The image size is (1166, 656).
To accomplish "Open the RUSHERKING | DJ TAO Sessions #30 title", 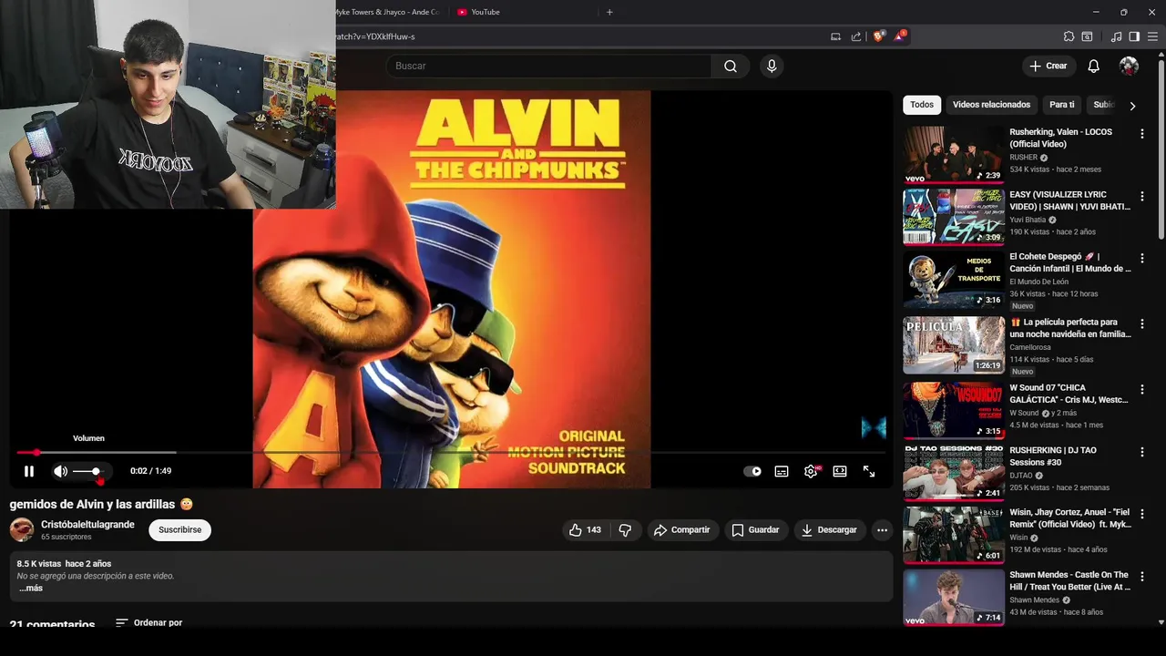I will 1053,456.
